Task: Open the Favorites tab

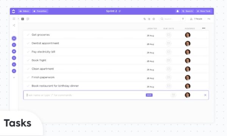Action: 40,11
